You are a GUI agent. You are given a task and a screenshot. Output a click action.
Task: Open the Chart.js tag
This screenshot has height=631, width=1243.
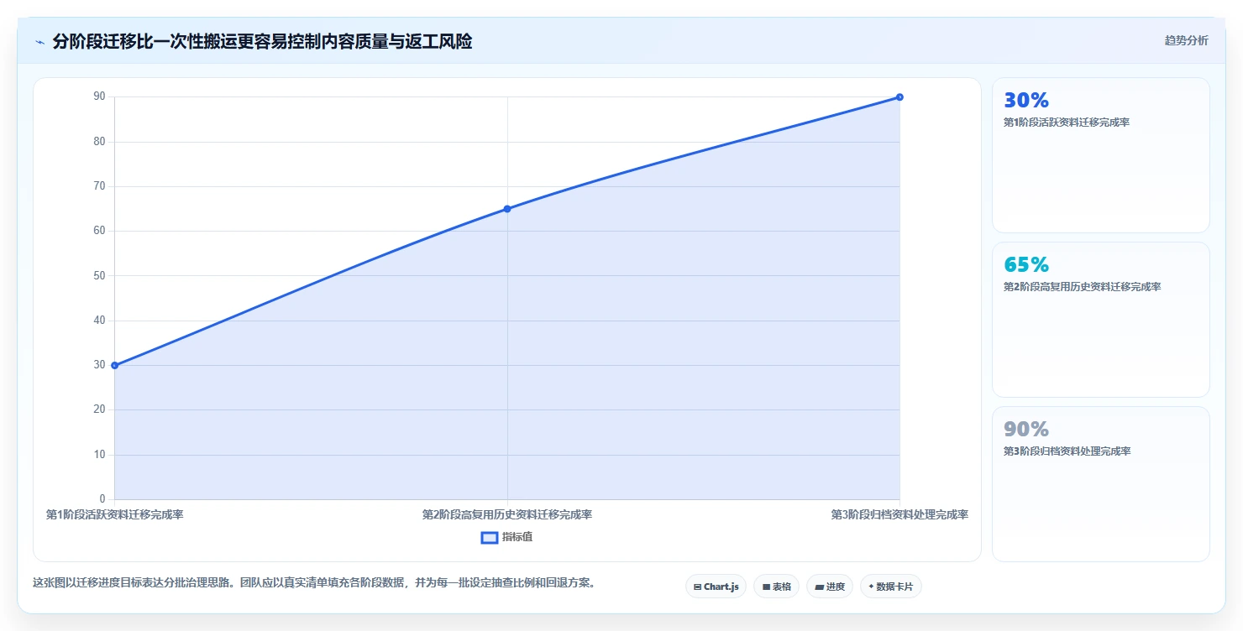(x=716, y=587)
